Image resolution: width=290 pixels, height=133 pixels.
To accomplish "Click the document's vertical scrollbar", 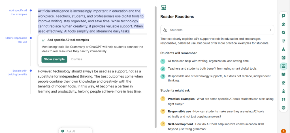I will [155, 65].
